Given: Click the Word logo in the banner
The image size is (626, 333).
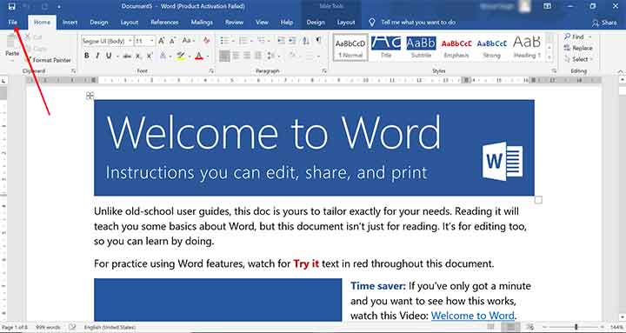Looking at the screenshot, I should (503, 161).
